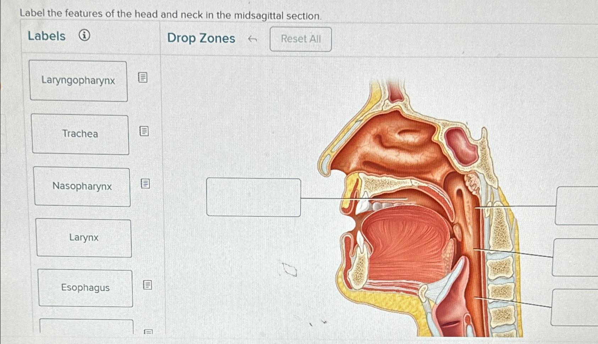Click the Drop Zones heading
Screen dimensions: 598x344
pyautogui.click(x=201, y=38)
